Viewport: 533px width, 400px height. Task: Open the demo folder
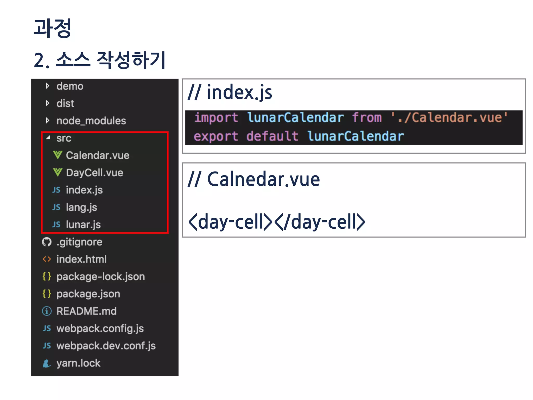tap(70, 86)
